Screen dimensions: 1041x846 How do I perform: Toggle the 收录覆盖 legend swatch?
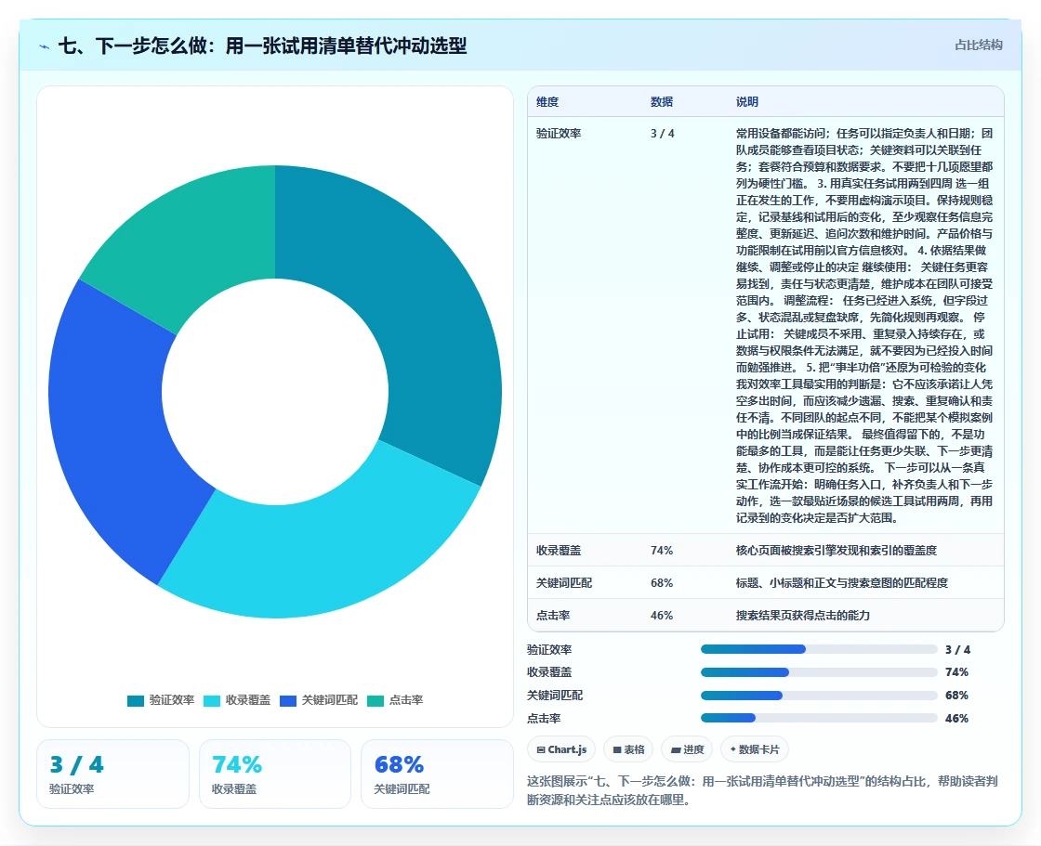click(x=212, y=701)
